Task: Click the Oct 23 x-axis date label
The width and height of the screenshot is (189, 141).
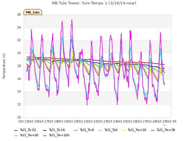Action: [x=102, y=121]
